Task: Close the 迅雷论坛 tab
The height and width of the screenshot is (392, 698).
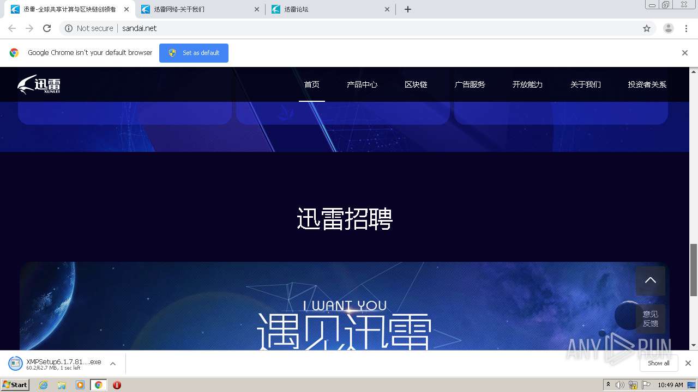Action: [387, 9]
